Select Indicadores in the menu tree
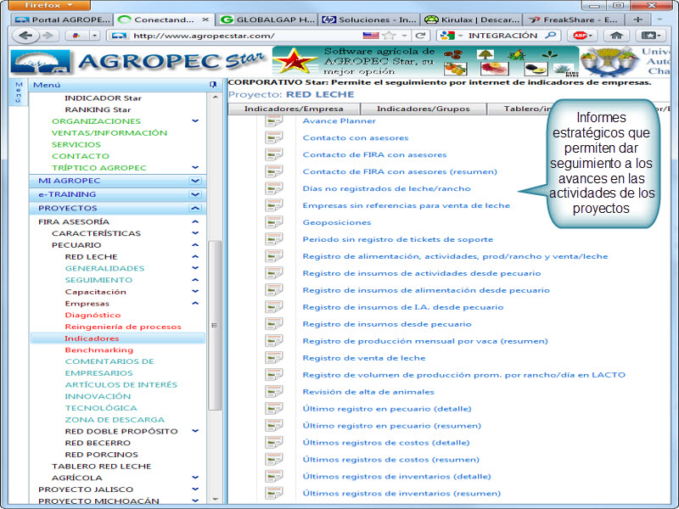679x509 pixels. point(118,338)
